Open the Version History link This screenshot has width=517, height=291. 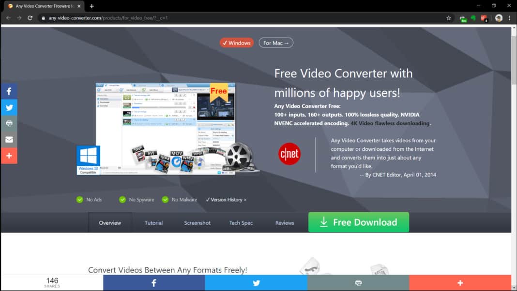tap(226, 200)
